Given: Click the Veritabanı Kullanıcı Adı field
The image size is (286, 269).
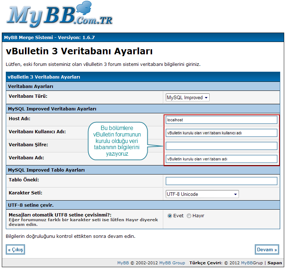Looking at the screenshot, I should tap(222, 133).
